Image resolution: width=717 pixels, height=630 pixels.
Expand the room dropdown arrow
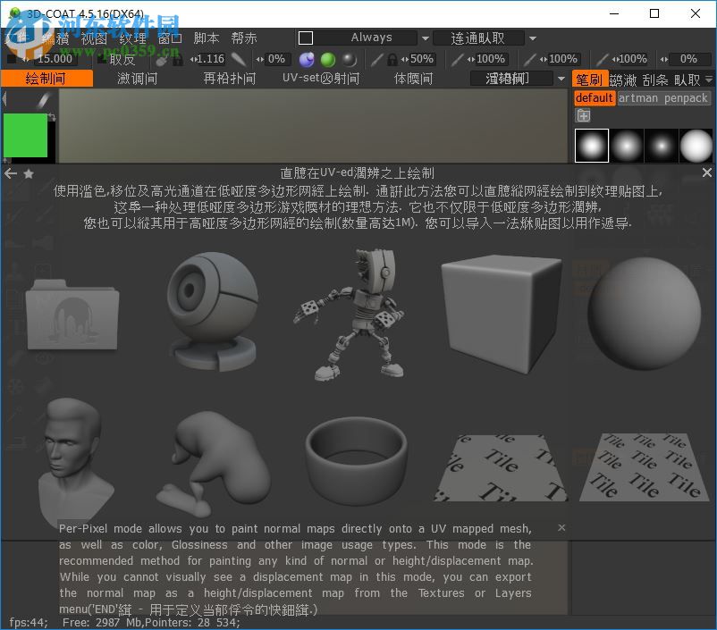(x=561, y=80)
